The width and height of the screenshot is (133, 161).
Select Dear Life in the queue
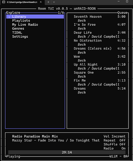pyautogui.click(x=83, y=33)
